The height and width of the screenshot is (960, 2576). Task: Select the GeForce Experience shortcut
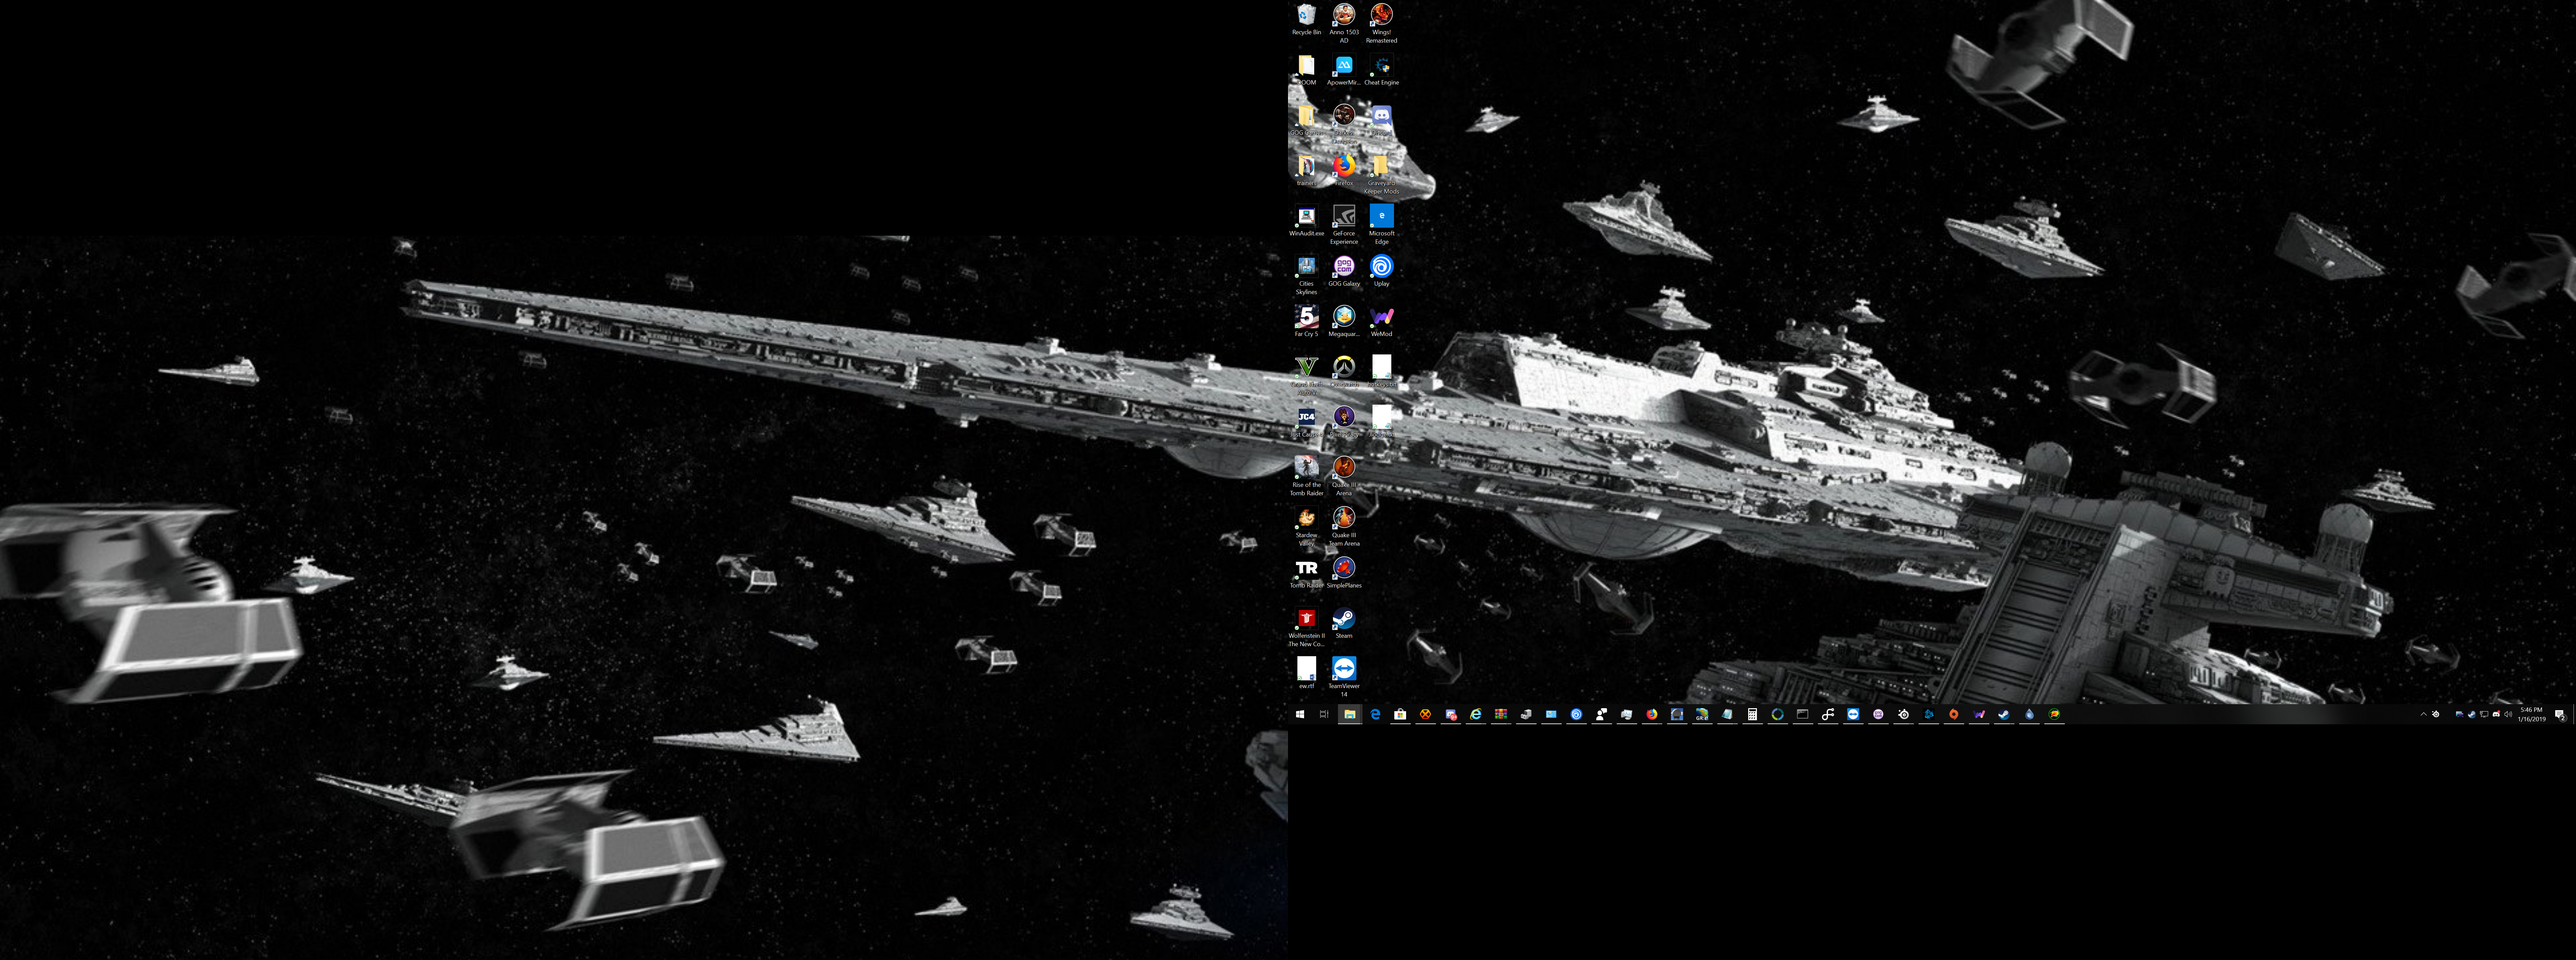pyautogui.click(x=1344, y=225)
